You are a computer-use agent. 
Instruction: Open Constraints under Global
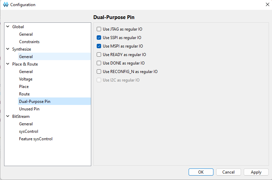pyautogui.click(x=29, y=42)
